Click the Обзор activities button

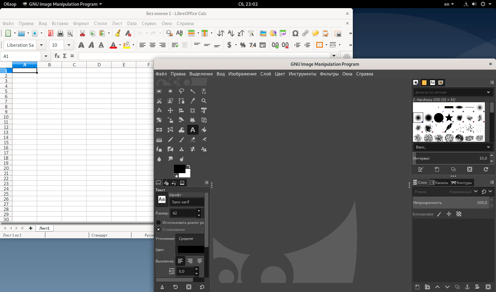click(10, 4)
